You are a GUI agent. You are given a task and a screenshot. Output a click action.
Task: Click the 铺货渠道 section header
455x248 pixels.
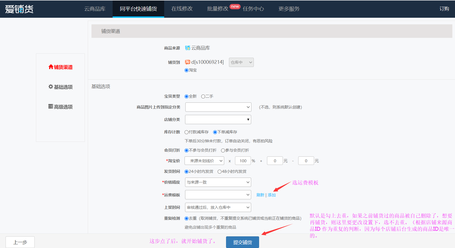coord(272,31)
